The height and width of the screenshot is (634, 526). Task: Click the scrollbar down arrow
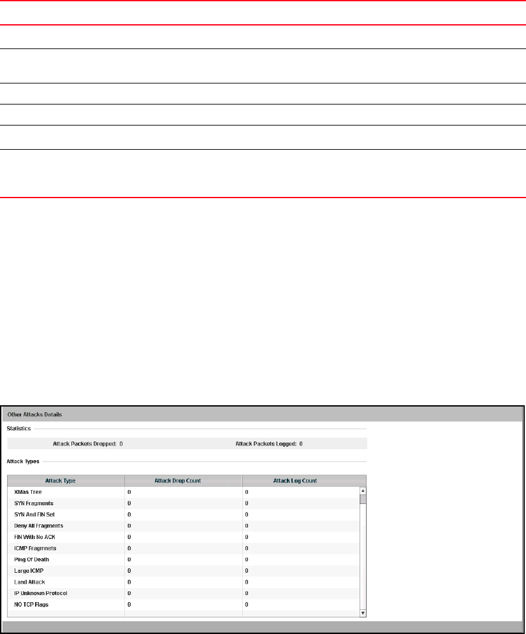point(363,614)
